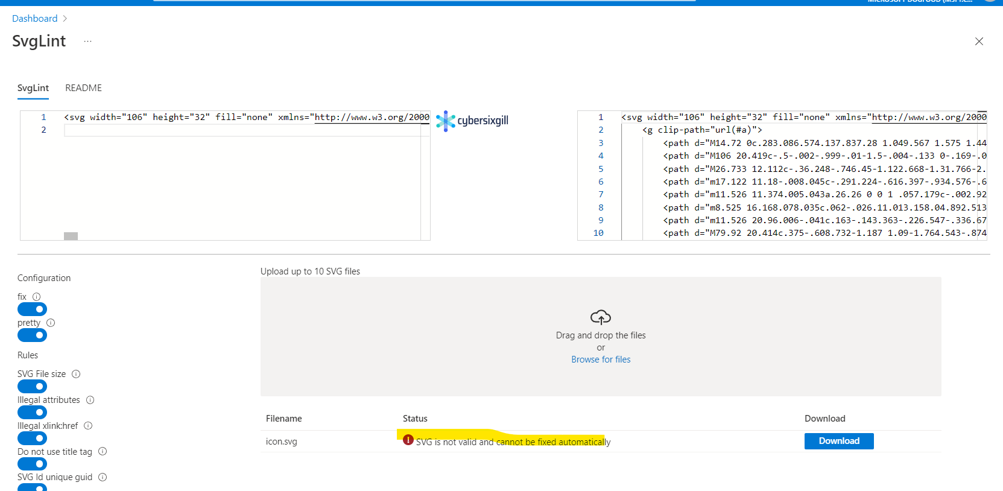Click the cybersixgill logo preview
Image resolution: width=1003 pixels, height=491 pixels.
[x=472, y=121]
